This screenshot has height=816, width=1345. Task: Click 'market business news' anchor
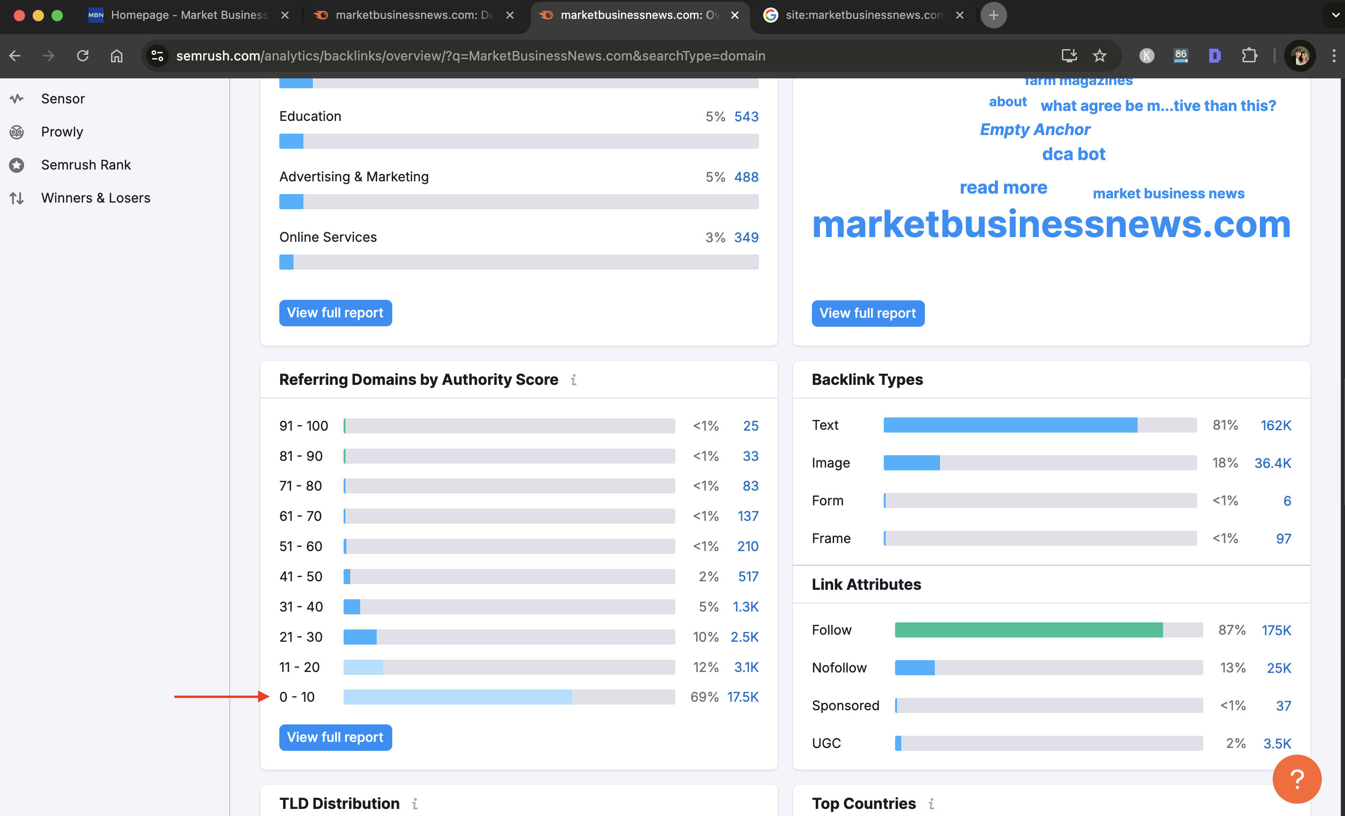[1168, 194]
